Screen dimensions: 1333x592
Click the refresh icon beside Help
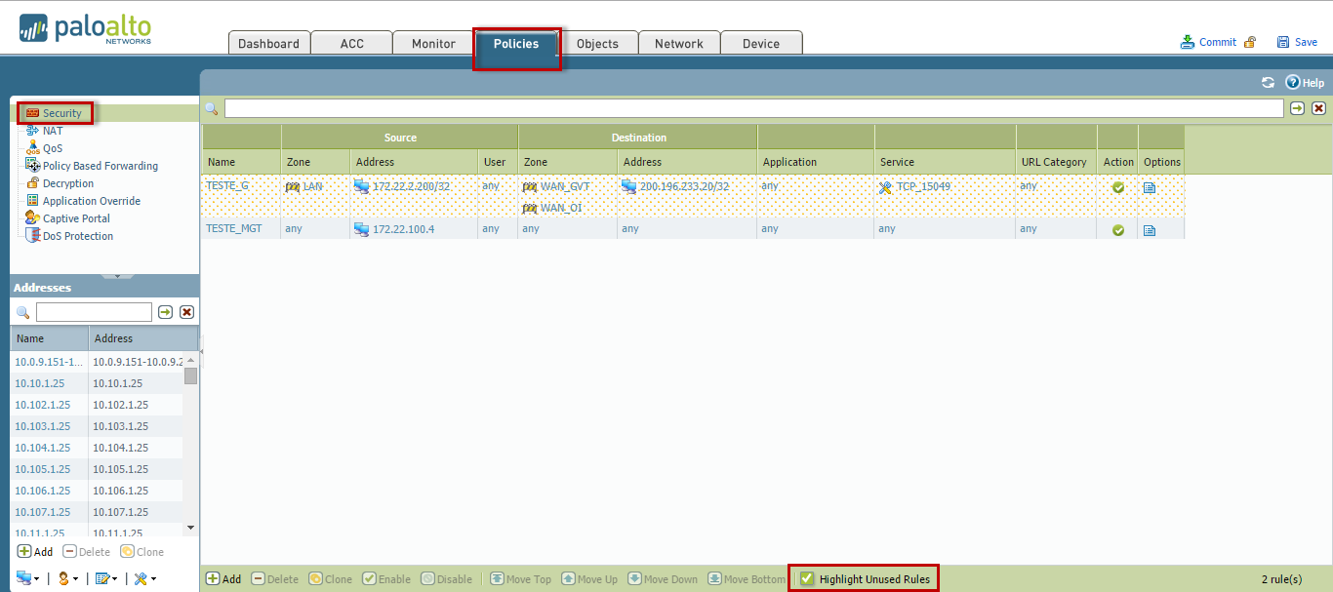[1268, 83]
